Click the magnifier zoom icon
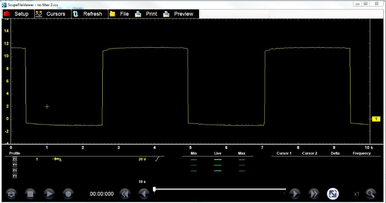386x203 pixels. (x=370, y=194)
